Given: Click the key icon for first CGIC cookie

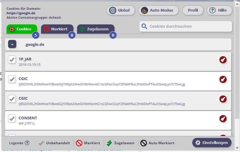Looking at the screenshot, I should tap(223, 80).
